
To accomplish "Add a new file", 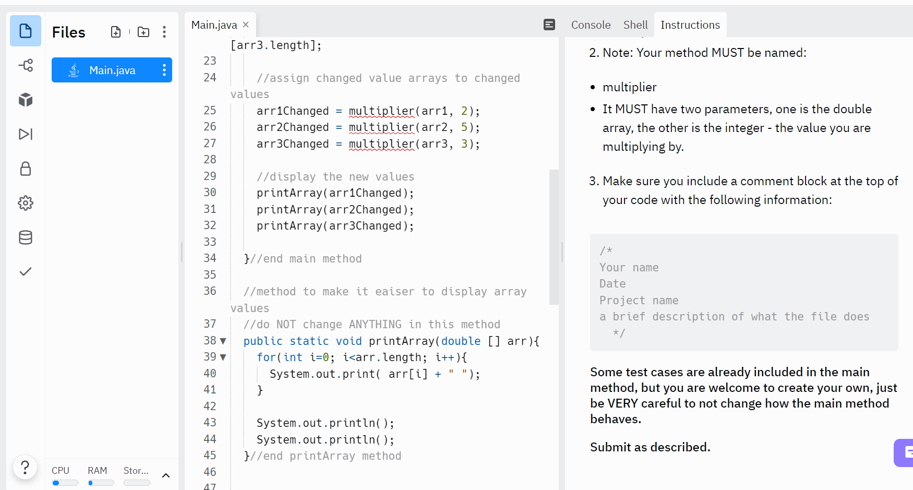I will (x=116, y=32).
